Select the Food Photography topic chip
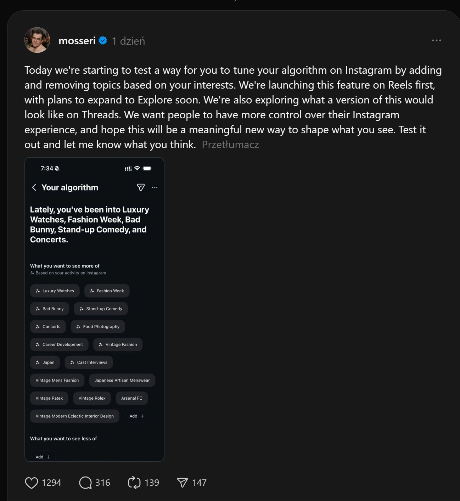The width and height of the screenshot is (460, 501). pyautogui.click(x=98, y=327)
